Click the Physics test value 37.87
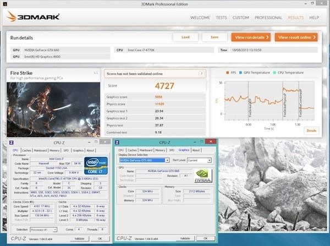Viewport: 330px width, 246px height. pos(159,125)
